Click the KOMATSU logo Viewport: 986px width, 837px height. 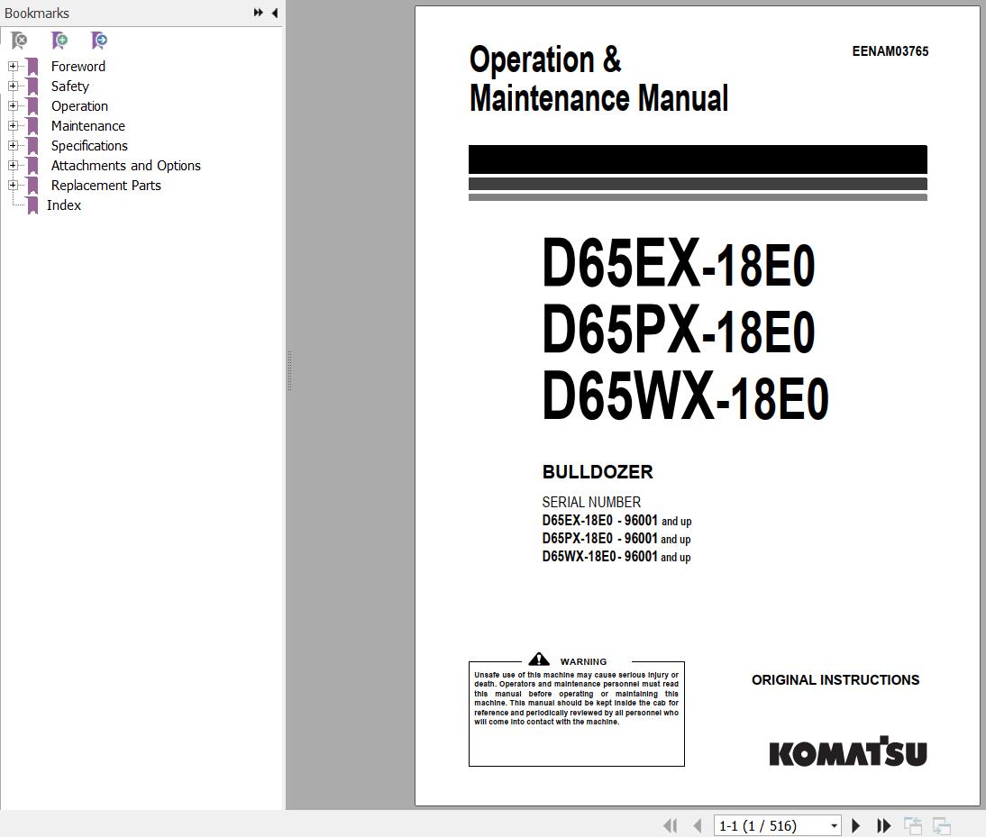coord(848,751)
